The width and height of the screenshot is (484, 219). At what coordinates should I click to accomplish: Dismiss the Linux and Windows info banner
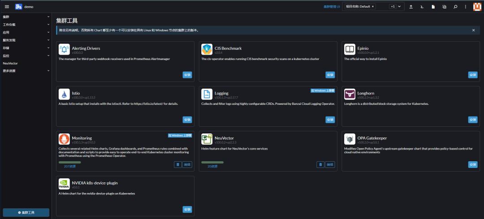(x=474, y=30)
